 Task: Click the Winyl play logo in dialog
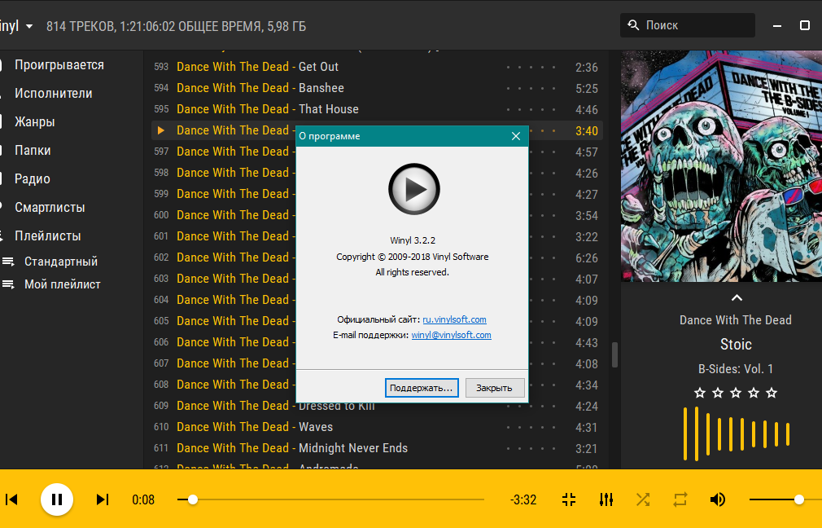[x=414, y=189]
